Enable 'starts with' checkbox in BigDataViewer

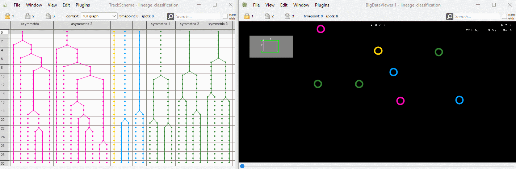pos(504,16)
